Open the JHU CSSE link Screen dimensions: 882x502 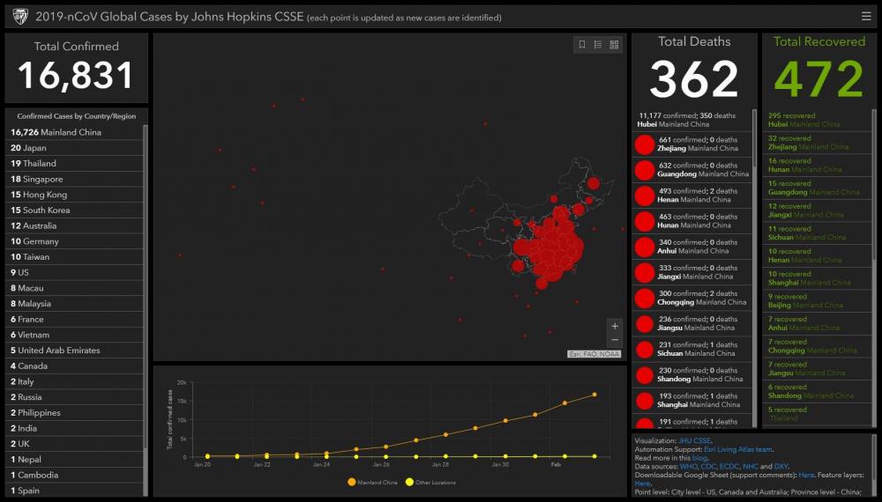click(694, 440)
